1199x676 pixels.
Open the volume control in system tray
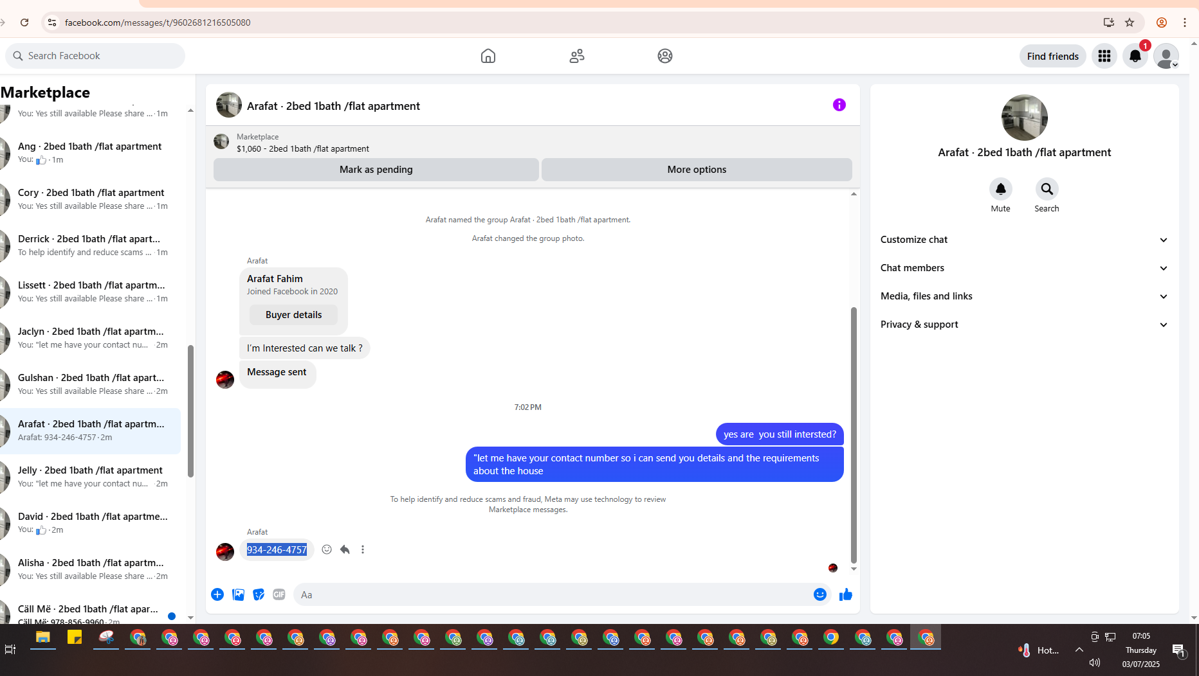[x=1095, y=663]
